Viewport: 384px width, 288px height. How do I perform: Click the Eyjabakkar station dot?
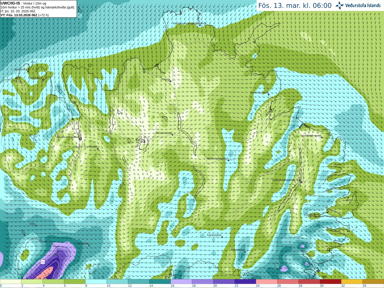coord(245,252)
